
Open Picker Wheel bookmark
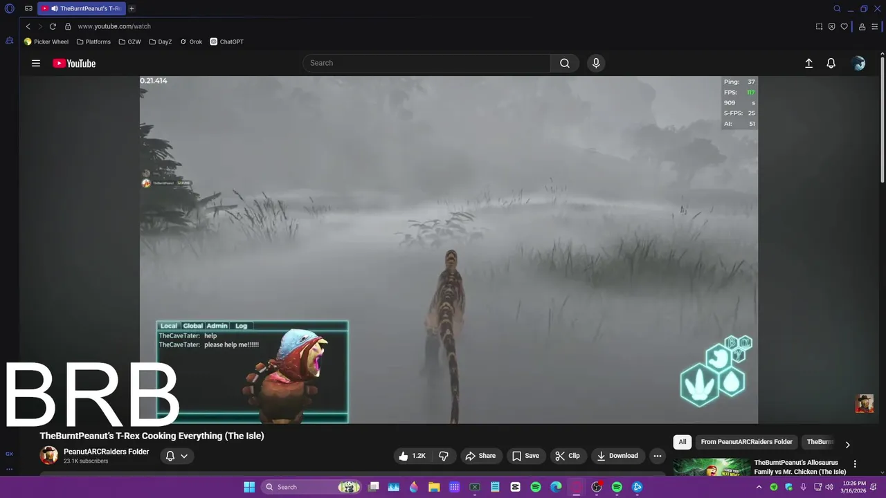[x=46, y=41]
